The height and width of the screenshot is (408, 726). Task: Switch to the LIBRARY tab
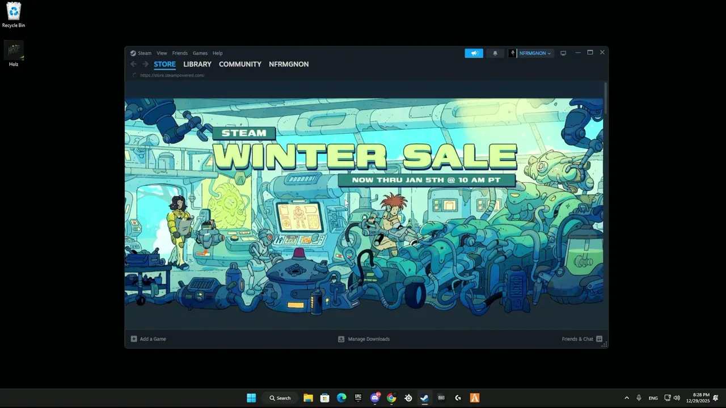click(x=197, y=64)
